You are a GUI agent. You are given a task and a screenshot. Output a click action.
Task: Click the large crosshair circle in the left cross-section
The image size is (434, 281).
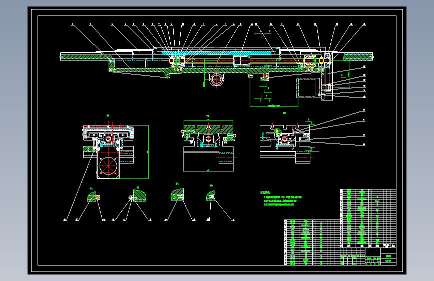[x=108, y=165]
